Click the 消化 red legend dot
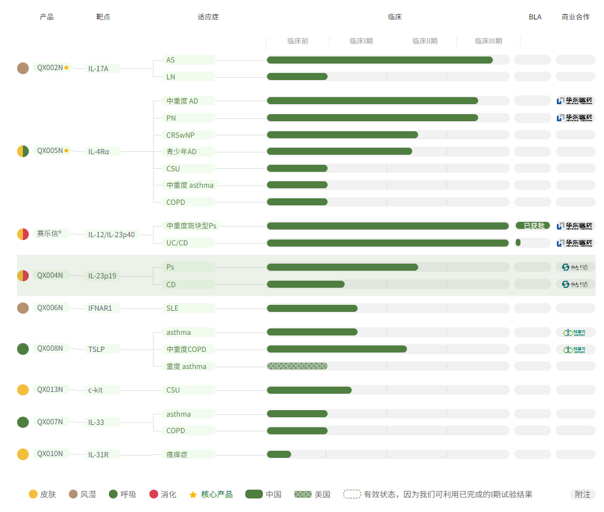604x512 pixels. point(153,494)
